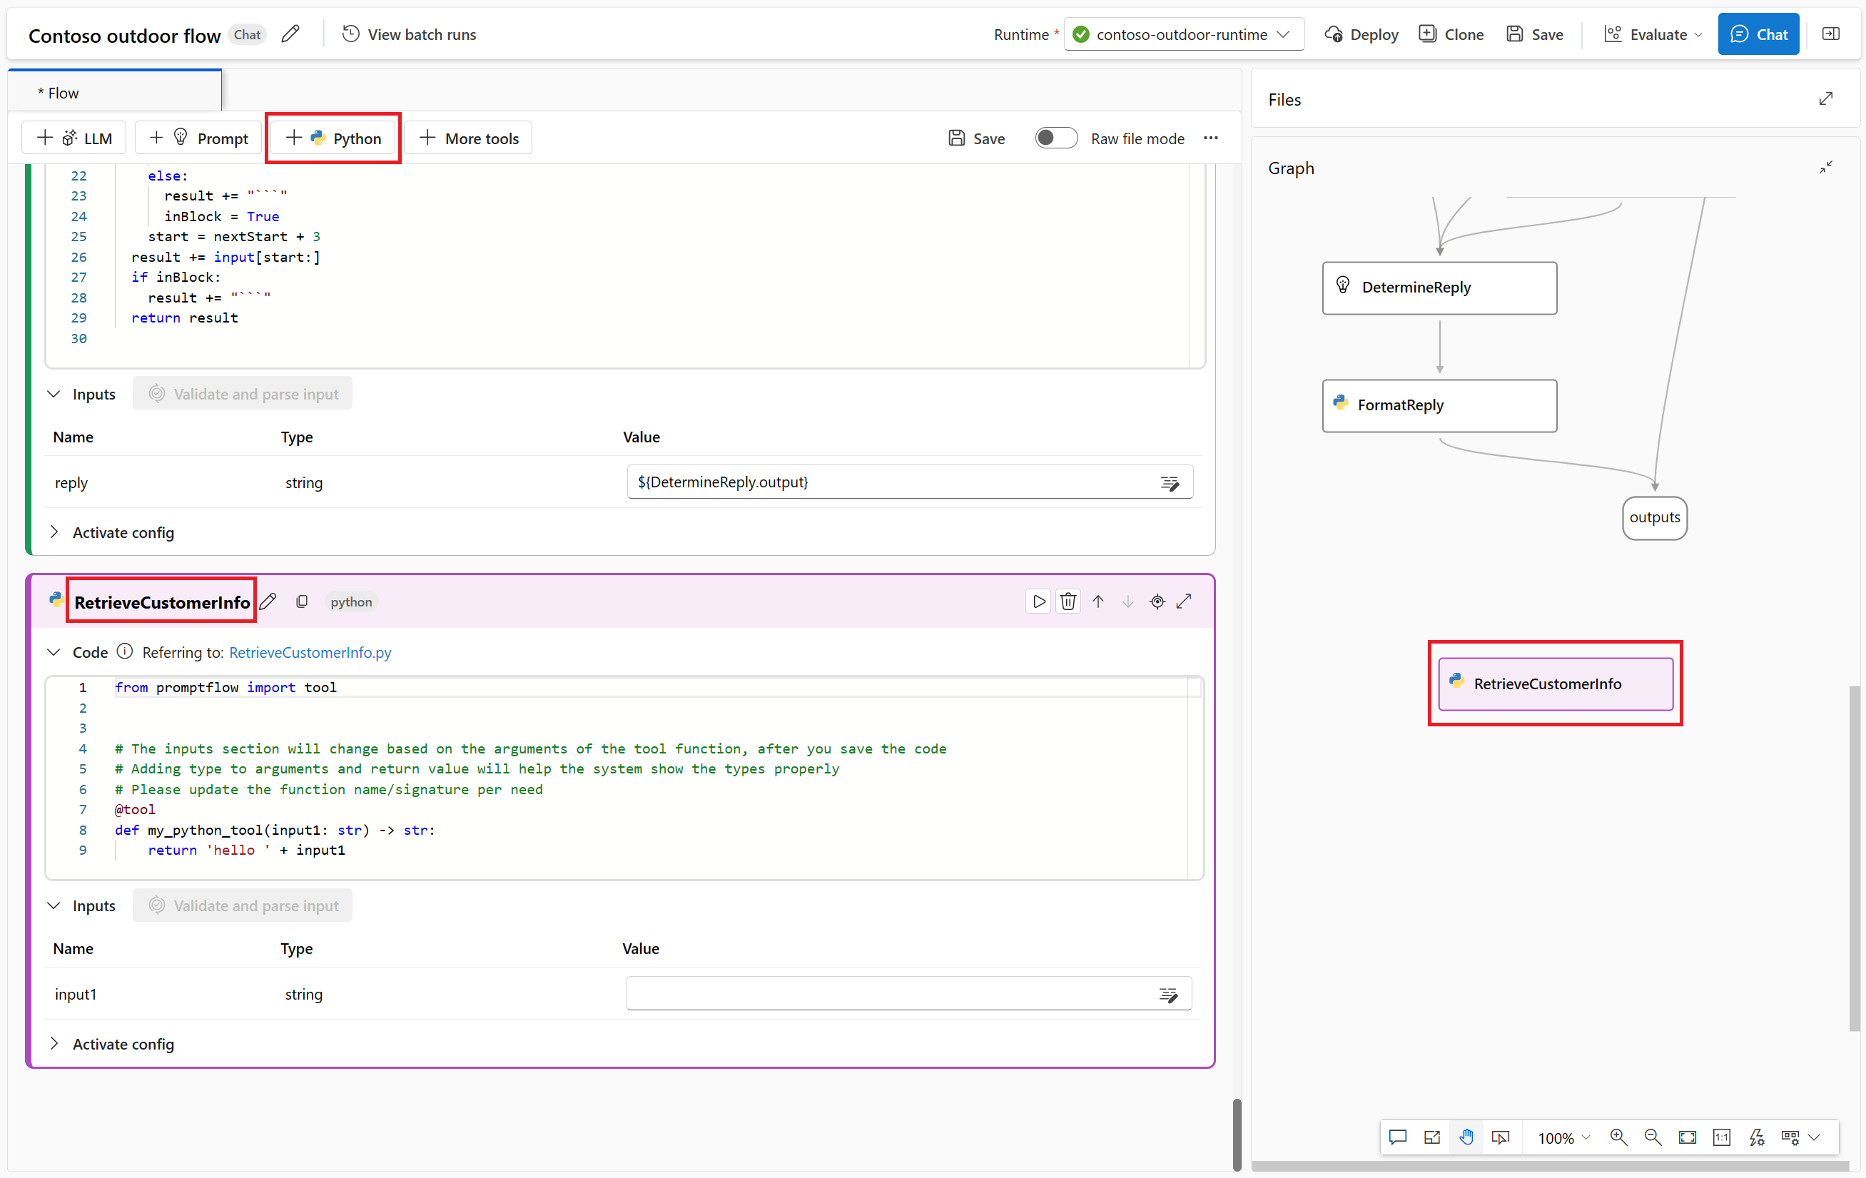Expand Activate config in FormatReply
The image size is (1866, 1178).
54,532
